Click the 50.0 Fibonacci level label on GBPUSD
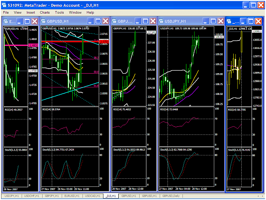The image size is (266, 200). pyautogui.click(x=96, y=72)
